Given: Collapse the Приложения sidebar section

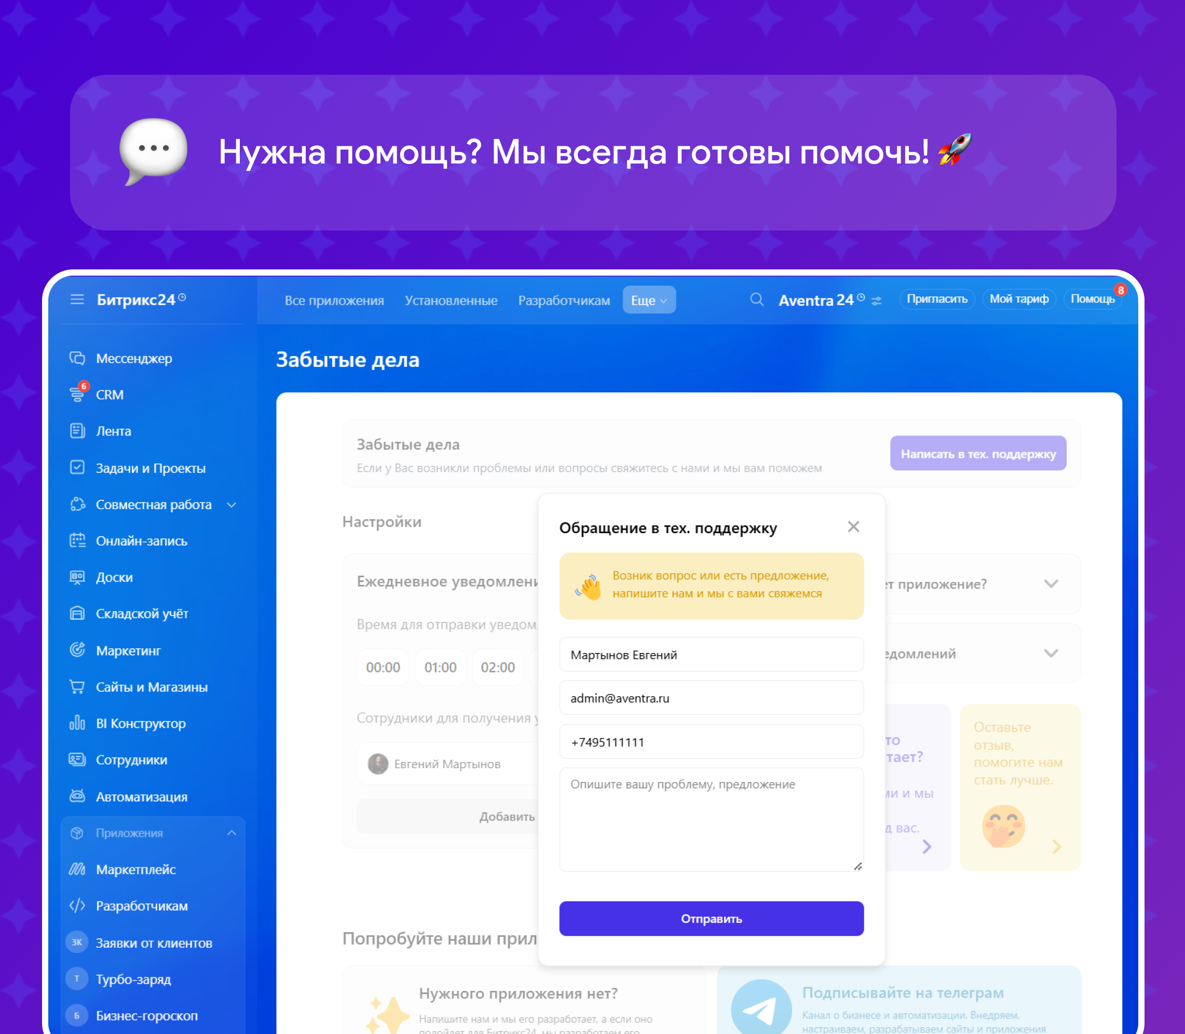Looking at the screenshot, I should click(x=232, y=833).
